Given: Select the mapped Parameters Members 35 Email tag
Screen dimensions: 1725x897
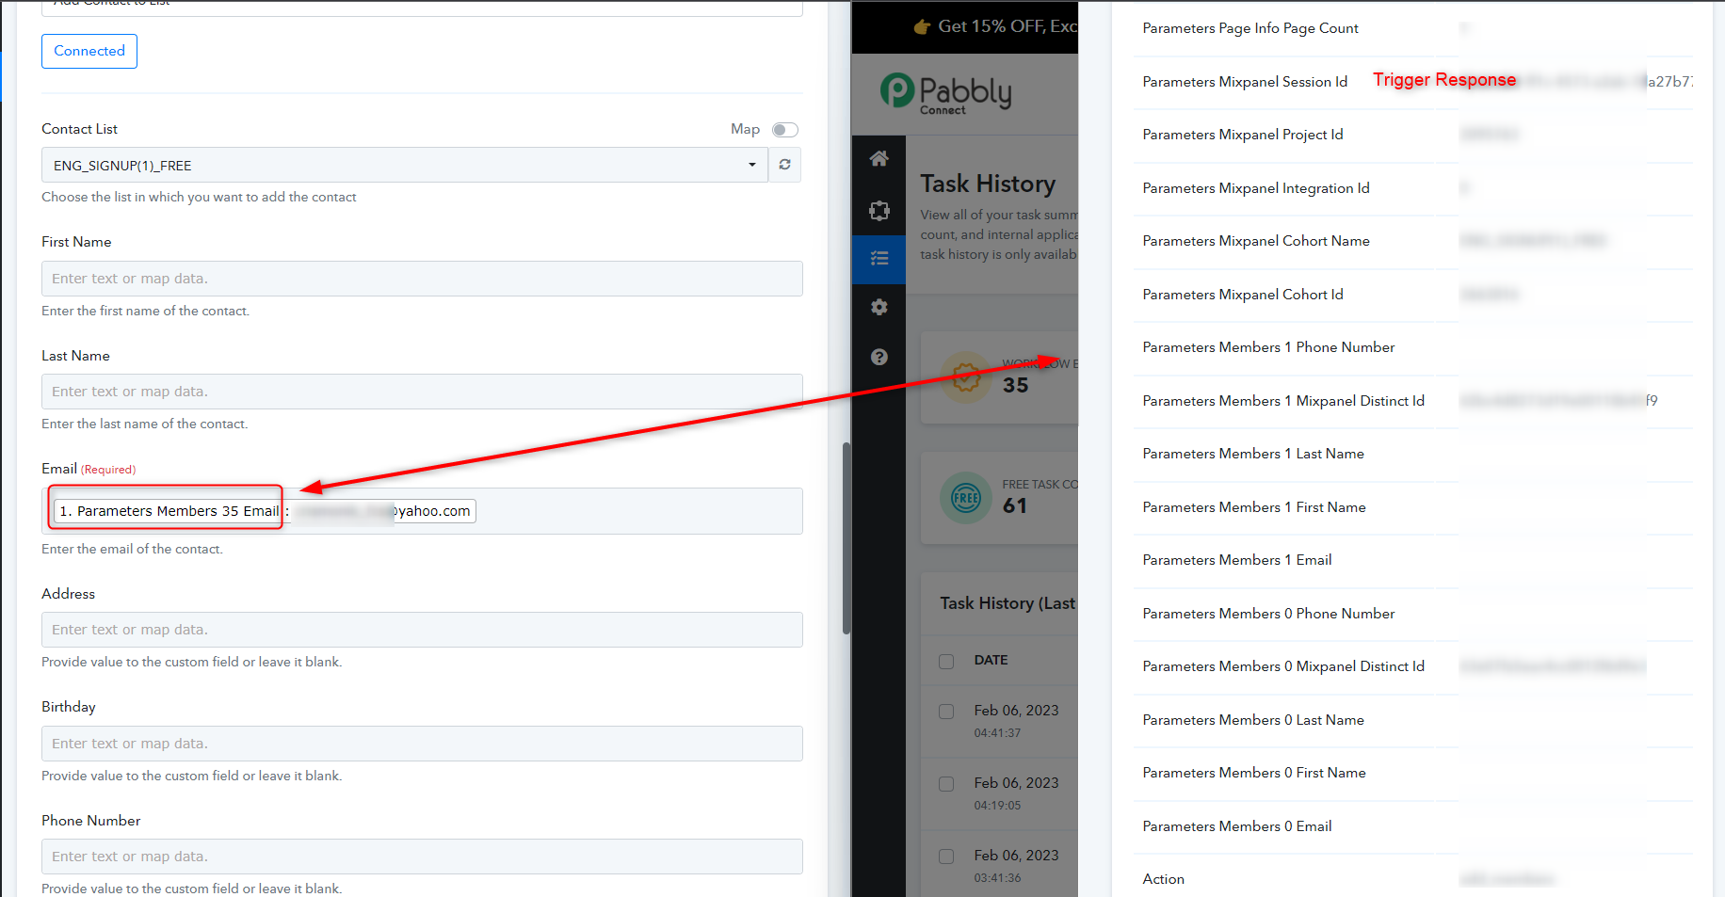Looking at the screenshot, I should (169, 511).
